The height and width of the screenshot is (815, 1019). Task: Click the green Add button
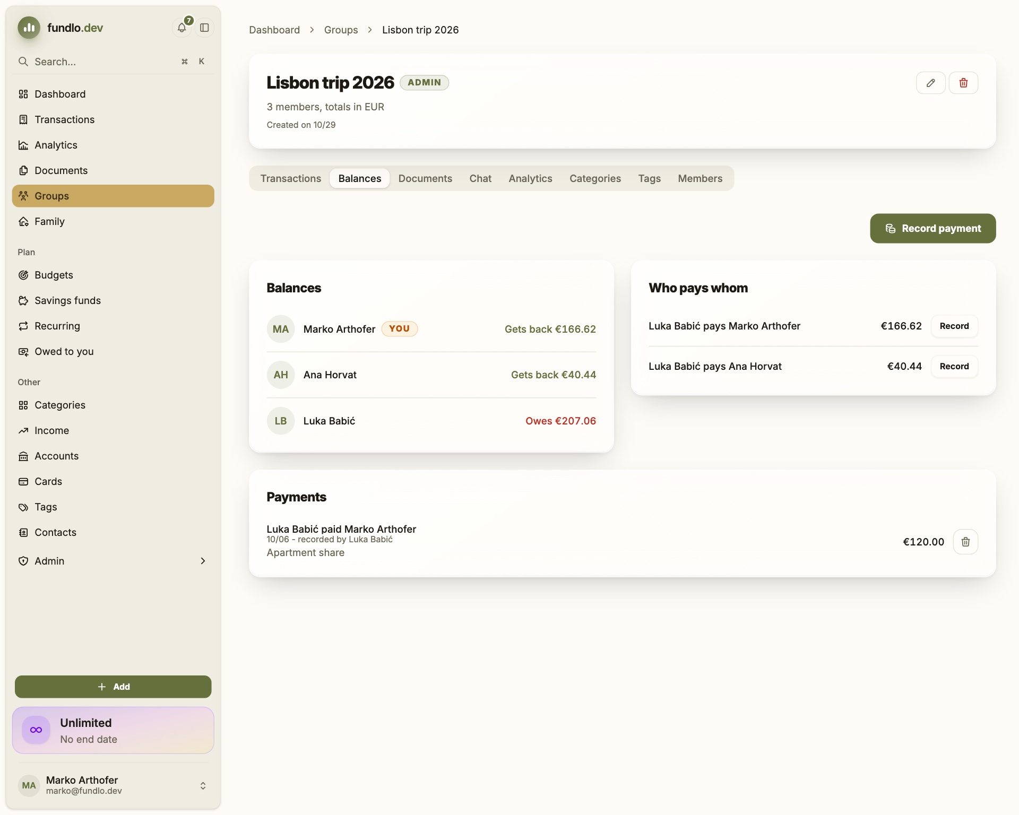point(113,687)
